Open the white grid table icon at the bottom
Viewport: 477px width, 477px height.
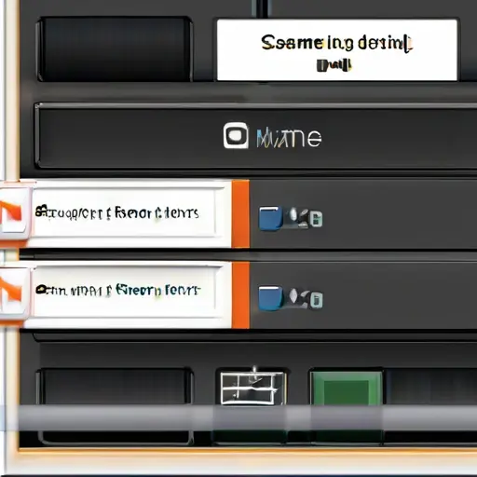pos(252,388)
